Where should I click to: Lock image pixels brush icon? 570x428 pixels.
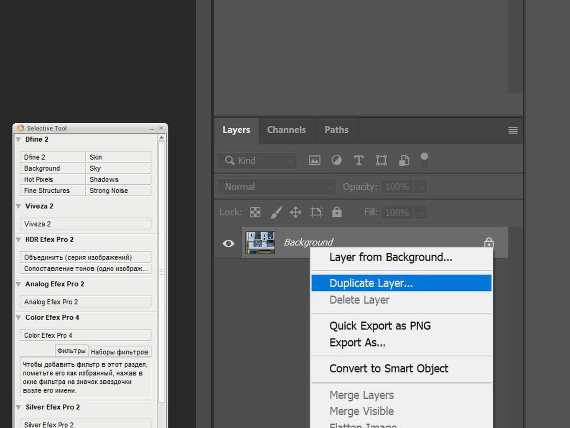276,212
